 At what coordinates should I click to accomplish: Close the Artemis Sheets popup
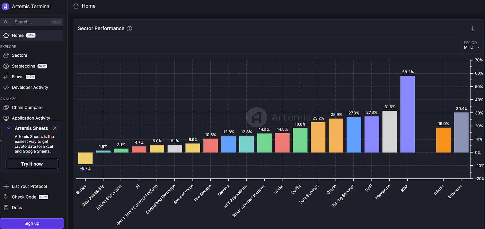coord(55,128)
